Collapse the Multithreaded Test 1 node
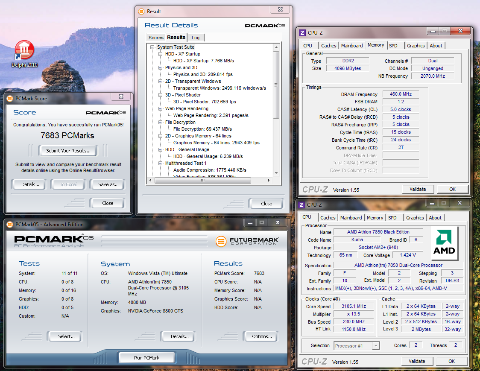The width and height of the screenshot is (480, 371). pyautogui.click(x=160, y=164)
